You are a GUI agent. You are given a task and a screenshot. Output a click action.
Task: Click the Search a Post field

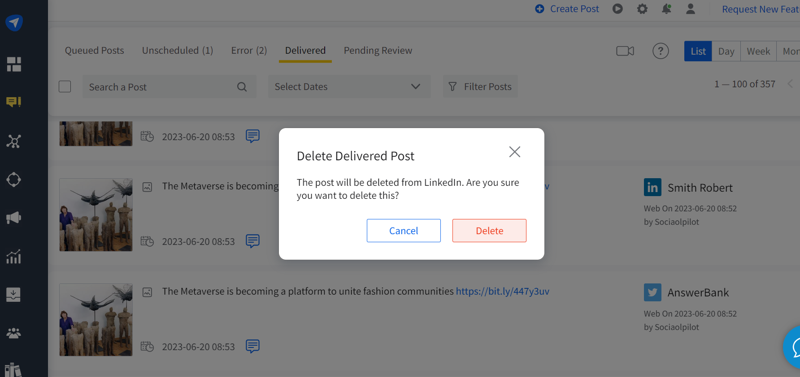click(x=161, y=87)
